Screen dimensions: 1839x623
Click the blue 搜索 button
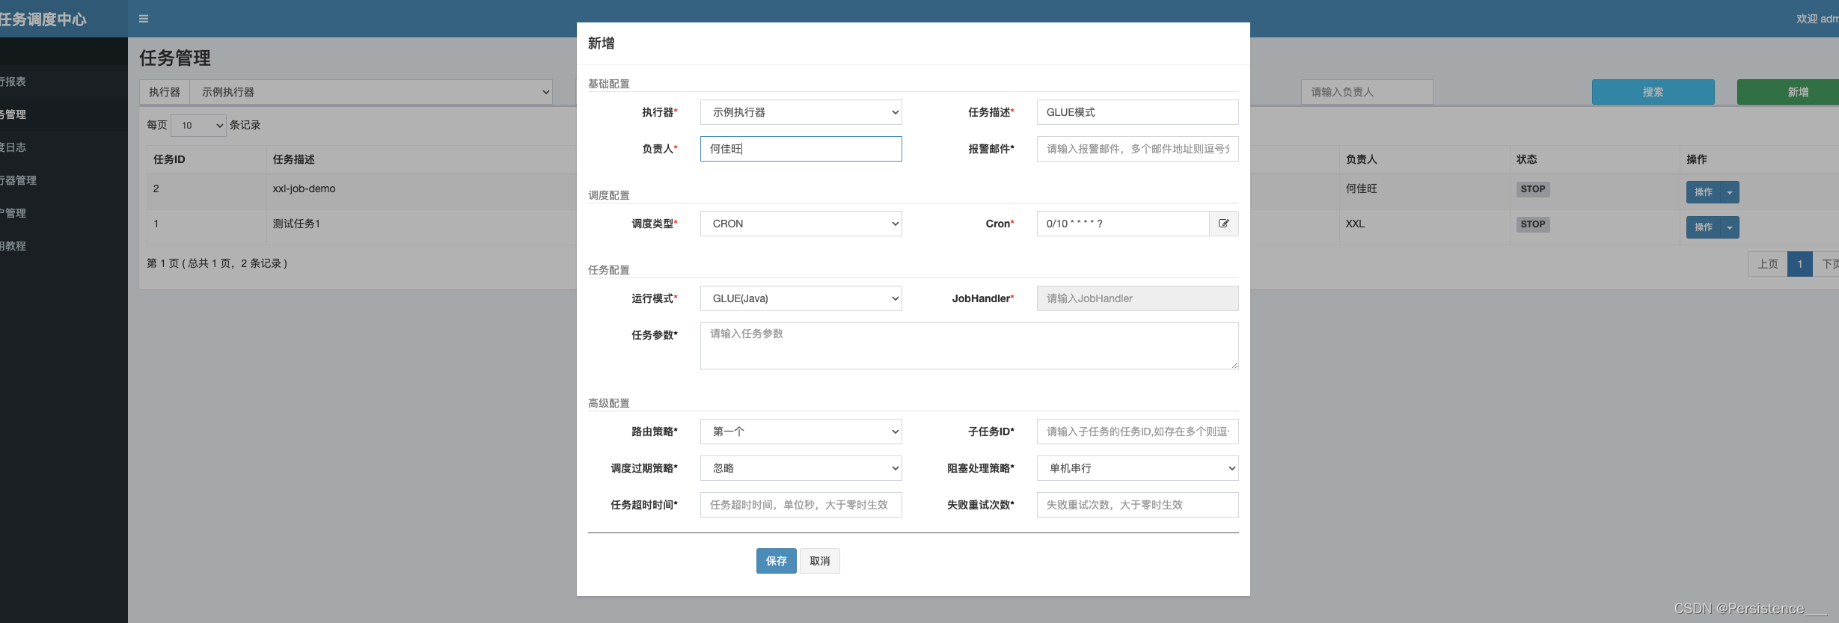pos(1653,92)
